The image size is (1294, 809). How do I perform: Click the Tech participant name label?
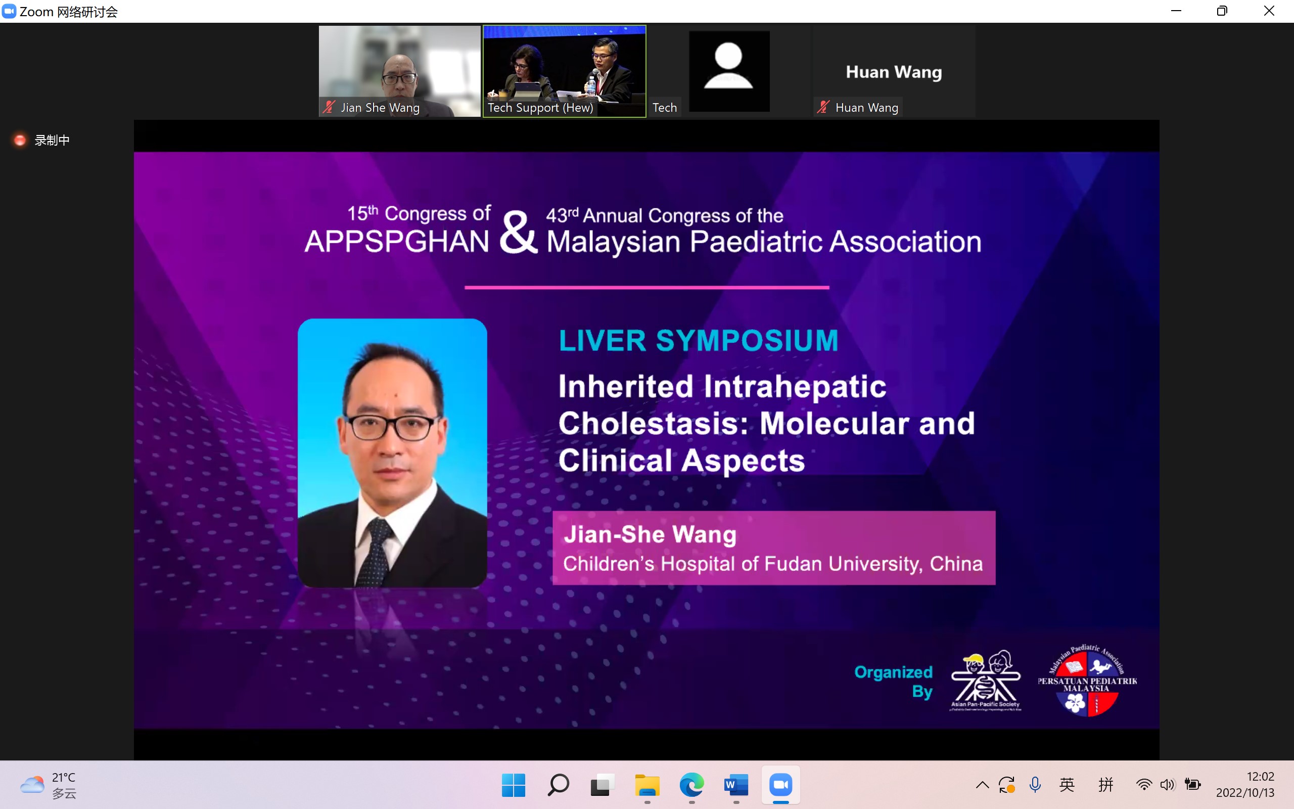point(665,108)
